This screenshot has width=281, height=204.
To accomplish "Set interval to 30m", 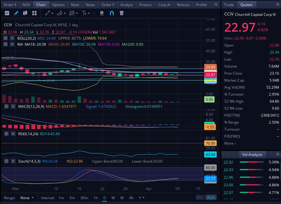I will [x=84, y=198].
